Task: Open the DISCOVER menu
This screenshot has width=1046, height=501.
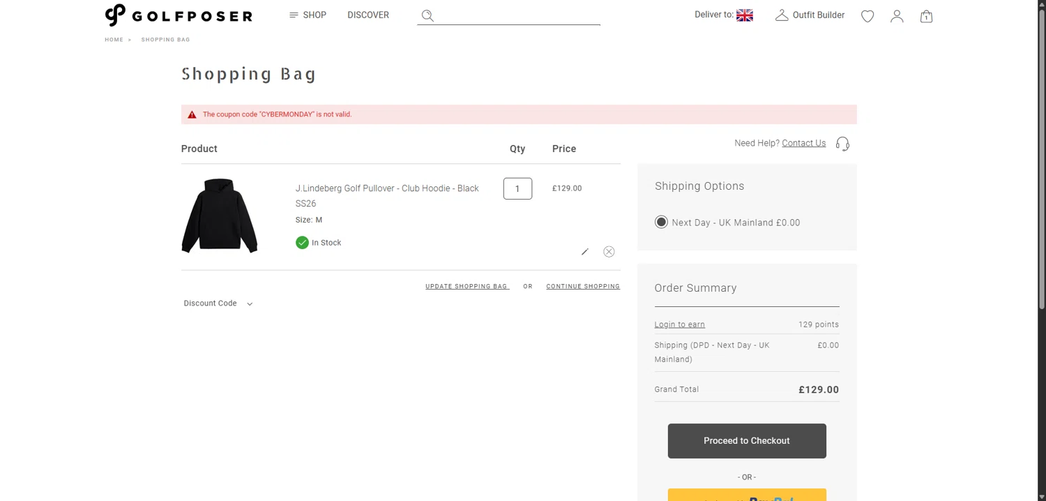Action: (368, 15)
